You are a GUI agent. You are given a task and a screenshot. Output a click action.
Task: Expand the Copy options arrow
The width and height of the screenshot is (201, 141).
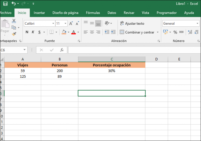click(19, 28)
